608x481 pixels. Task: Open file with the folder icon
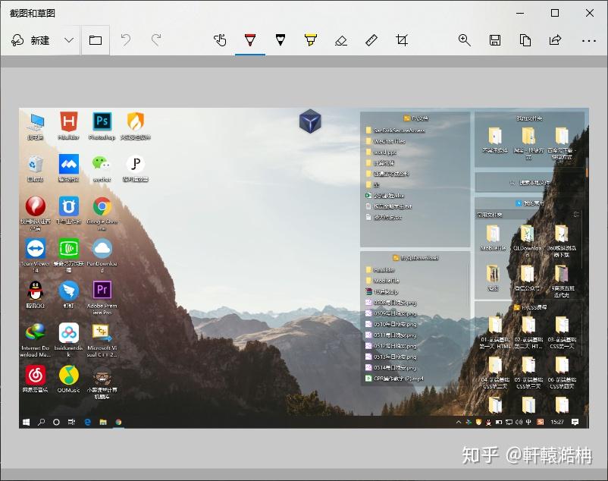pos(96,40)
